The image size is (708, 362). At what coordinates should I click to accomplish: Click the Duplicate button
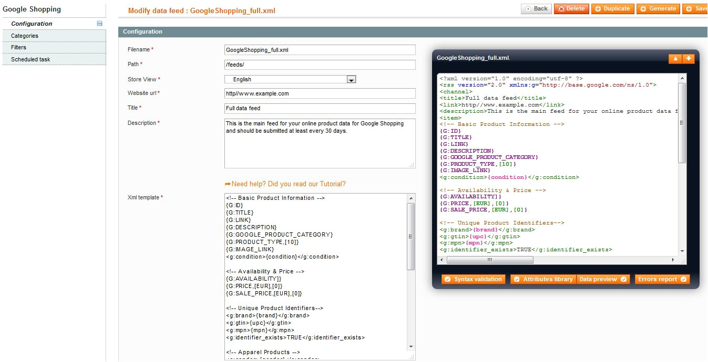(612, 9)
